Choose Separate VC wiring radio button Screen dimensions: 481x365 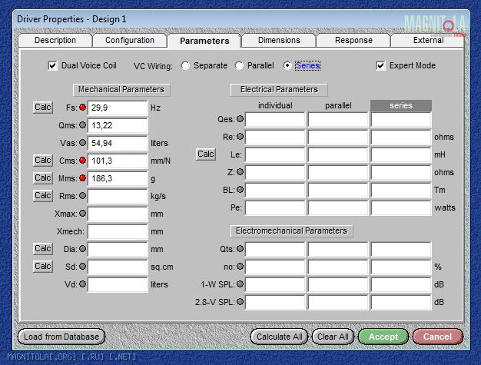(x=186, y=66)
